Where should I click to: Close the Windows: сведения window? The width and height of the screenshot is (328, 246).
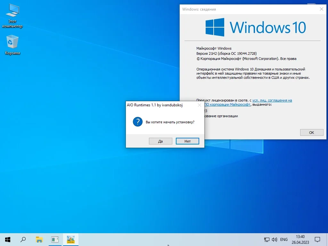click(322, 9)
